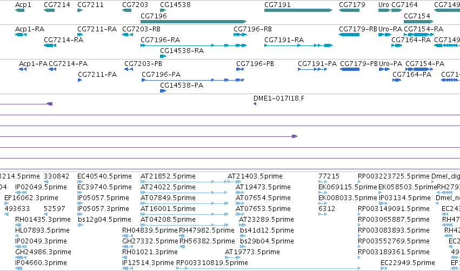Open the CG14538-RA transcript label
460x271 pixels.
tap(182, 51)
